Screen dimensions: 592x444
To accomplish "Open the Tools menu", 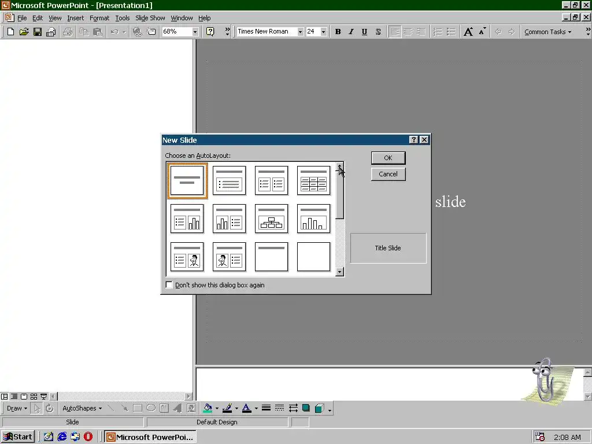I will [x=123, y=18].
